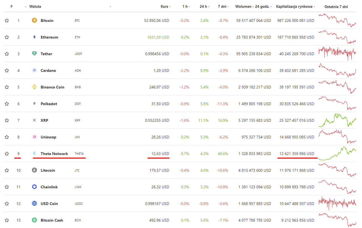This screenshot has height=228, width=362.
Task: Star the USD Coin row
Action: coord(7,204)
